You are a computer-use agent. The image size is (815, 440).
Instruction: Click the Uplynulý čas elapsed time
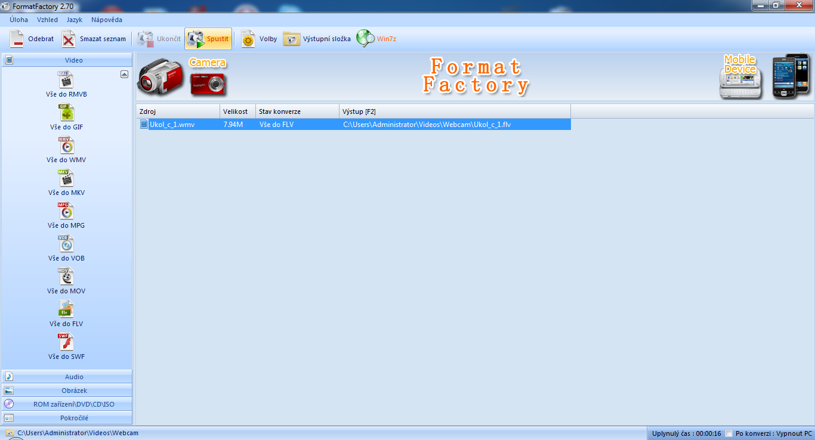(687, 433)
